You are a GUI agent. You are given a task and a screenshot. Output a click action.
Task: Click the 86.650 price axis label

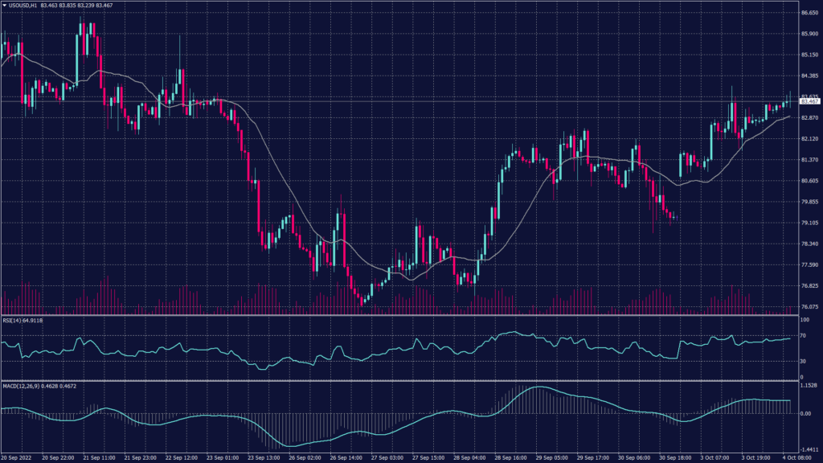coord(809,13)
